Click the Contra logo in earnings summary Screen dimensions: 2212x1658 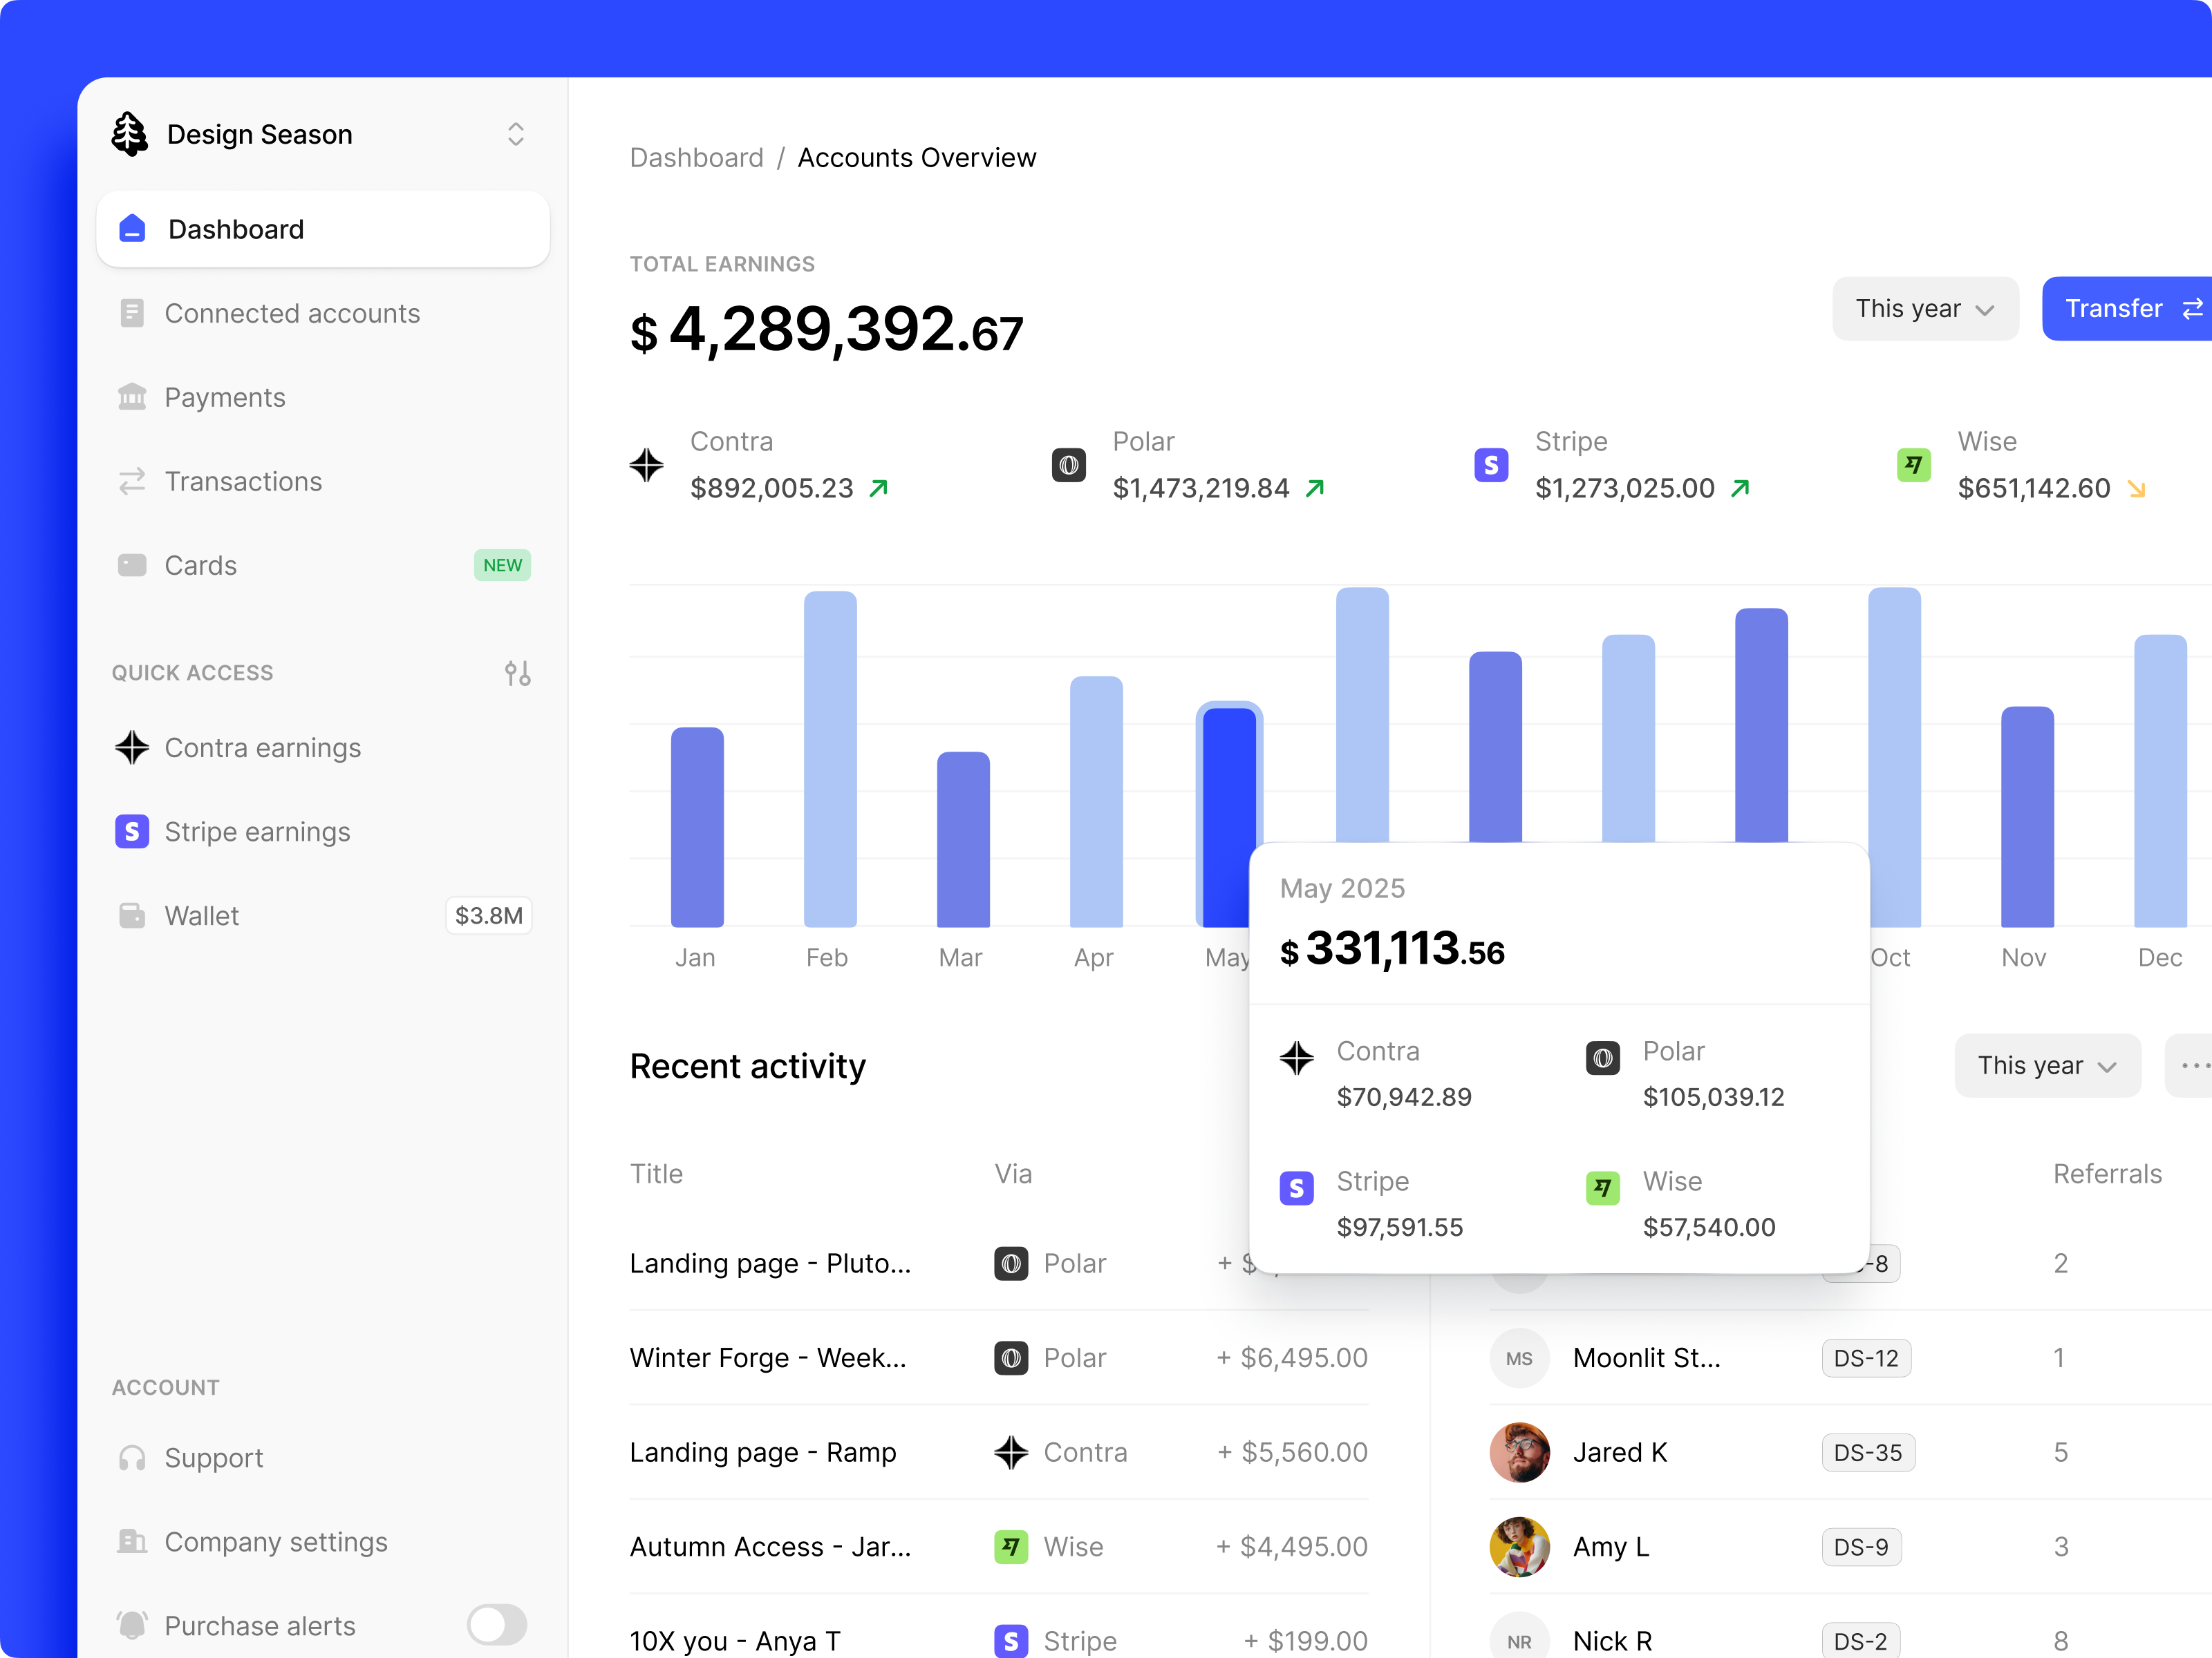tap(647, 465)
